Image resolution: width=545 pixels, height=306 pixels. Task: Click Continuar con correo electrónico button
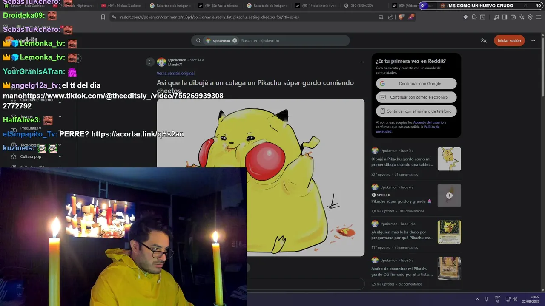[416, 97]
